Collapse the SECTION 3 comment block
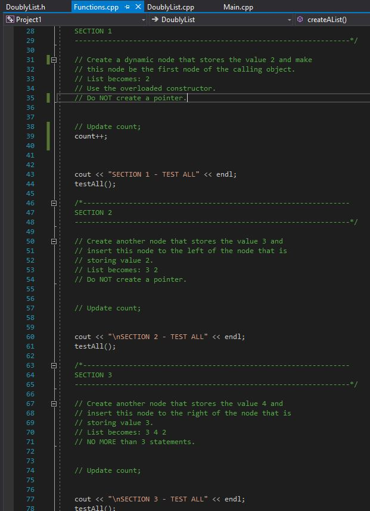The width and height of the screenshot is (370, 511). coord(54,365)
